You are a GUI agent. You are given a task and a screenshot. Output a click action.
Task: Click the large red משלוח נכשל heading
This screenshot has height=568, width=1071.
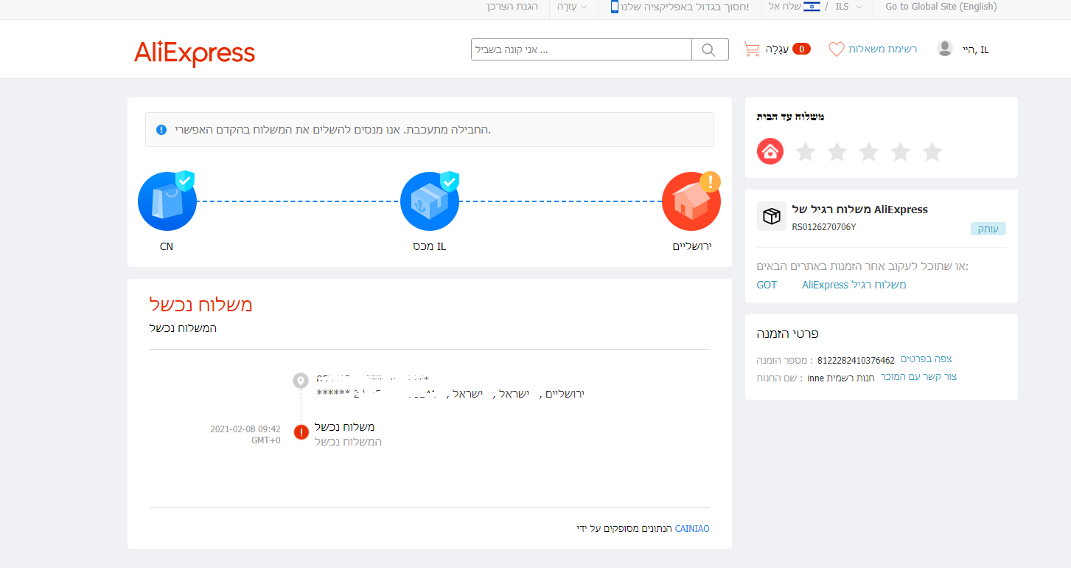point(201,305)
